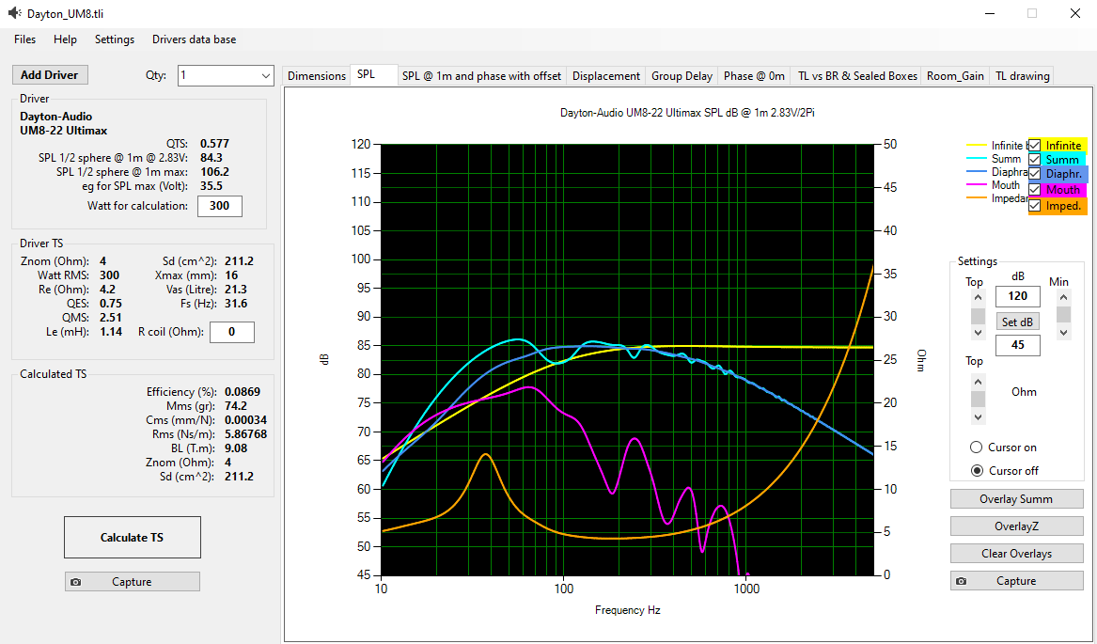
Task: Click the Overlay Summ button
Action: click(1016, 499)
